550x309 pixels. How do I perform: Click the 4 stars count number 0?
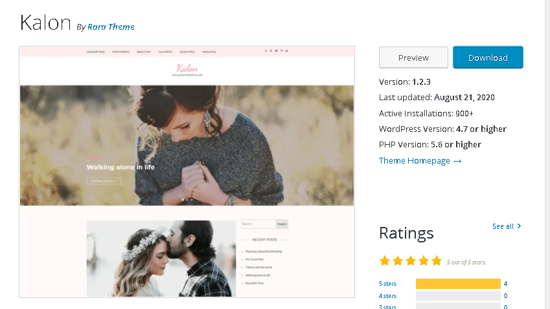(505, 296)
